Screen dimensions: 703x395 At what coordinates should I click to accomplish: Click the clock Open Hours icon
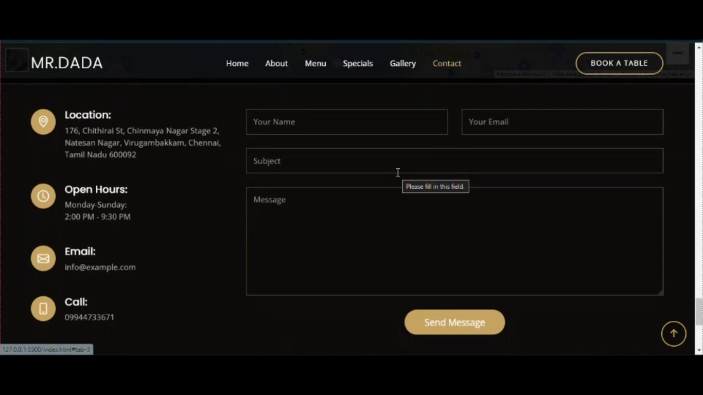(43, 196)
